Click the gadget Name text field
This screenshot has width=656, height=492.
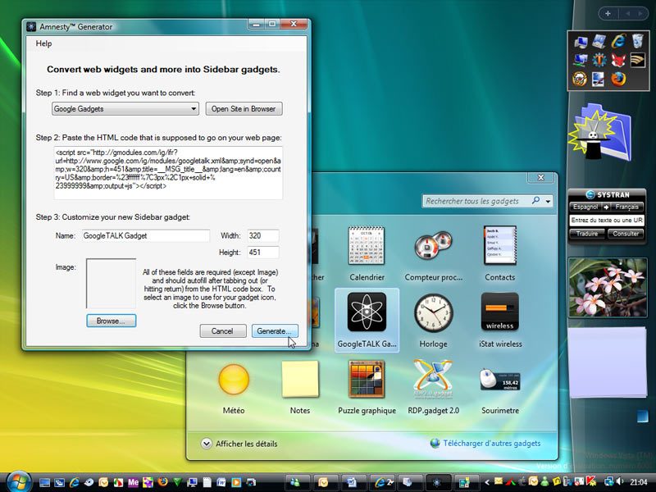pyautogui.click(x=145, y=236)
